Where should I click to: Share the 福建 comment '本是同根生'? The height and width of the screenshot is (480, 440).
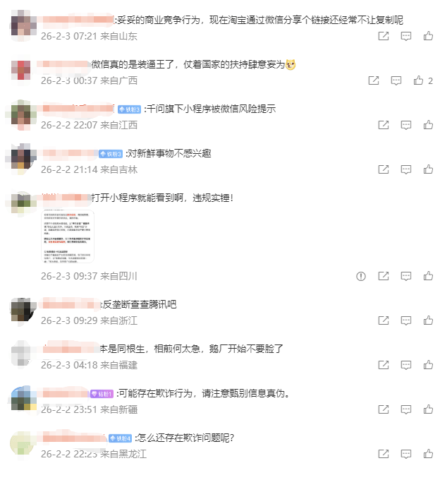click(x=384, y=365)
